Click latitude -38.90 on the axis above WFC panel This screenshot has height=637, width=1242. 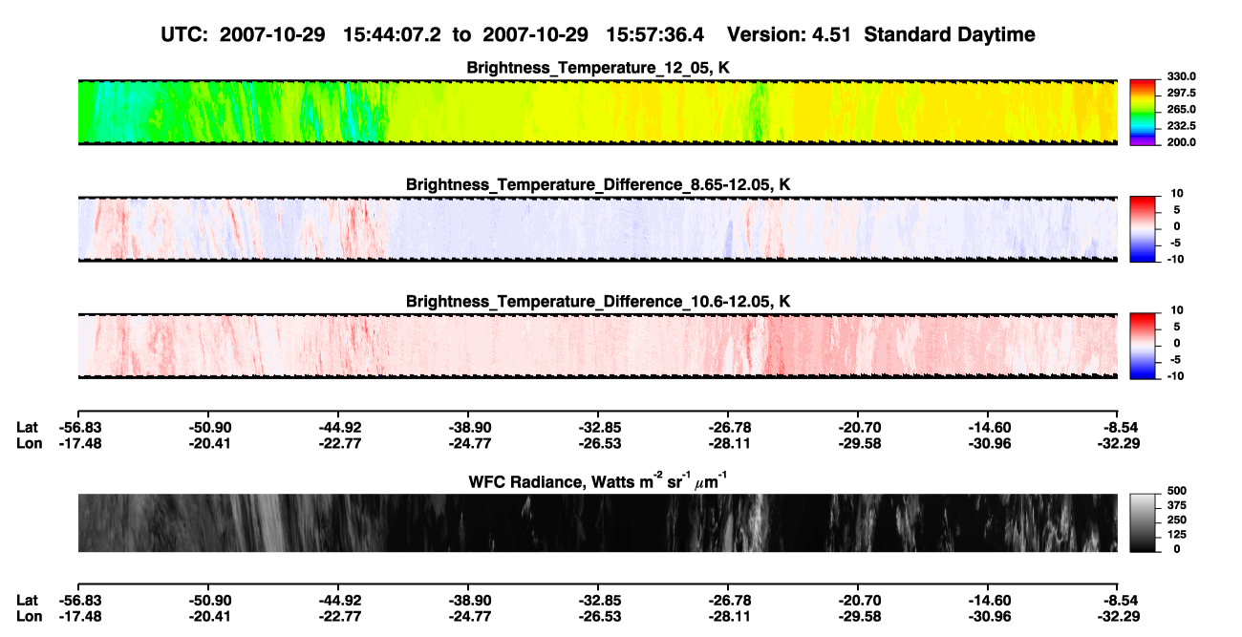pyautogui.click(x=468, y=428)
